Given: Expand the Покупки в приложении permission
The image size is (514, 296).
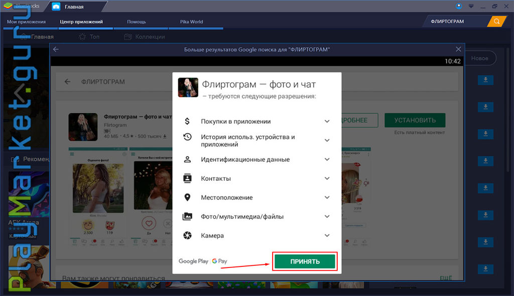Looking at the screenshot, I should pyautogui.click(x=327, y=121).
